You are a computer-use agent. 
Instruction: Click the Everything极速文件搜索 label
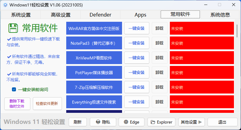[94, 102]
